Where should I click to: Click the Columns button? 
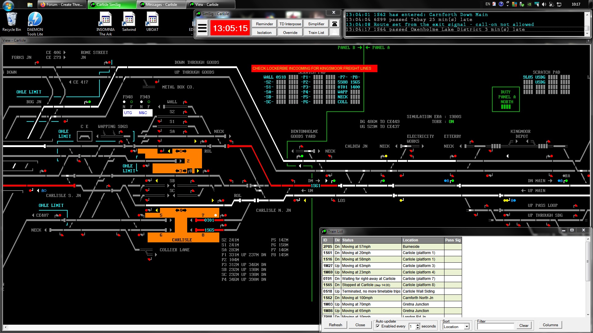(550, 325)
